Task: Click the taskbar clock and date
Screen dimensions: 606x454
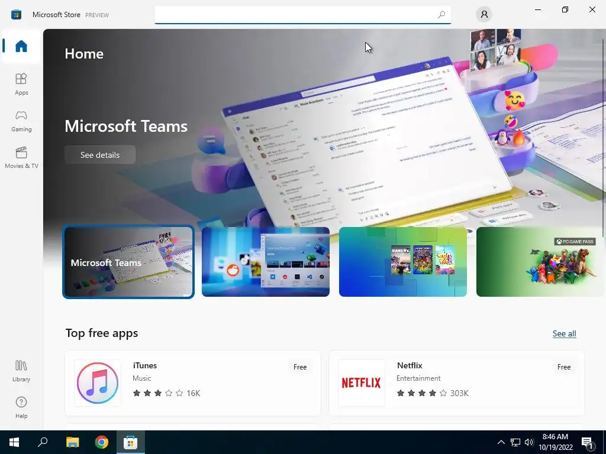Action: 555,442
